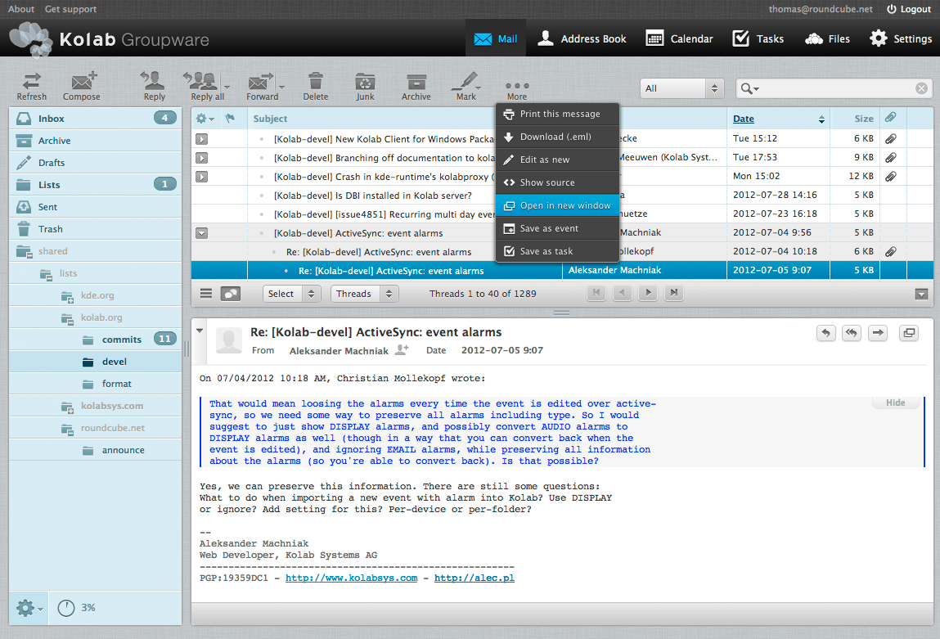The height and width of the screenshot is (639, 940).
Task: Open the Mark message icon
Action: (465, 85)
